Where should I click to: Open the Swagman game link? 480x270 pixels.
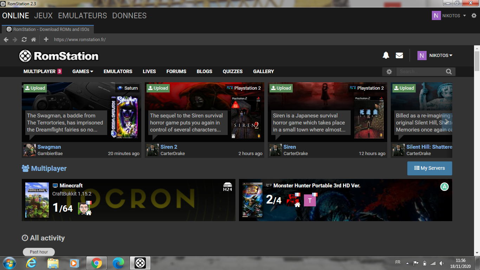coord(49,147)
